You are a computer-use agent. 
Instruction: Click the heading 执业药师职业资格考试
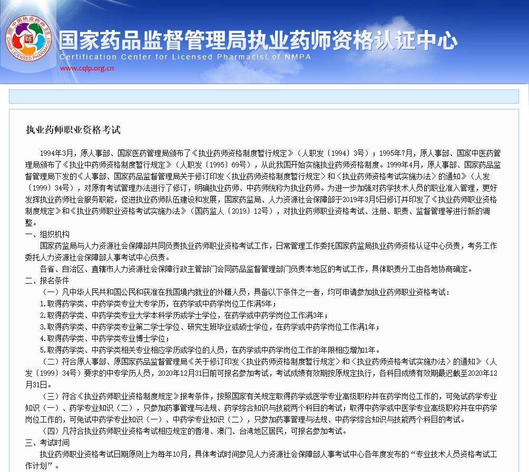pos(73,129)
